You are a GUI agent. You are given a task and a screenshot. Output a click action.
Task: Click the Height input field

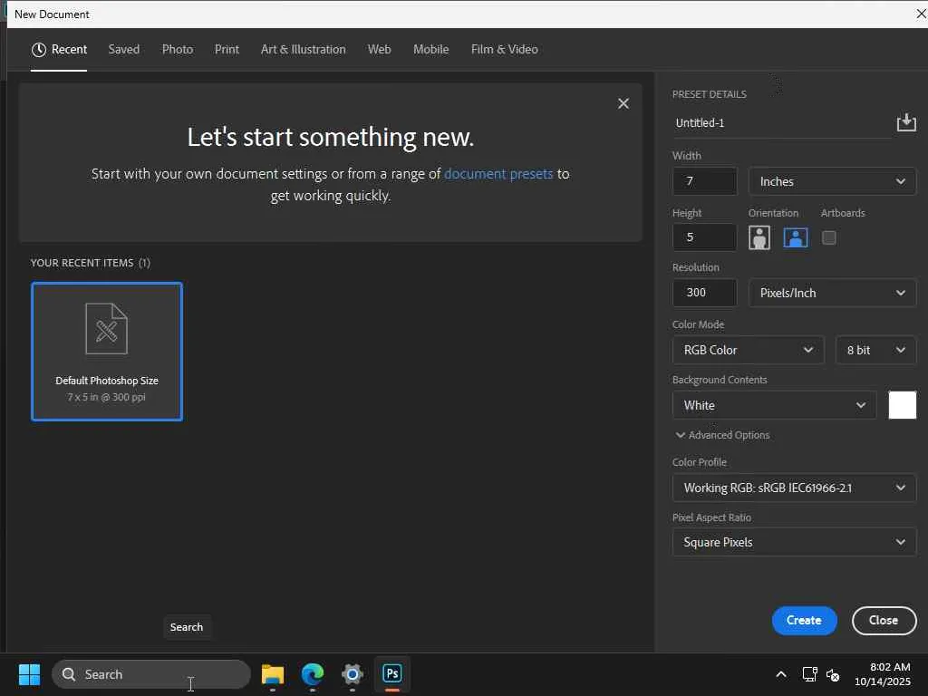click(x=704, y=237)
